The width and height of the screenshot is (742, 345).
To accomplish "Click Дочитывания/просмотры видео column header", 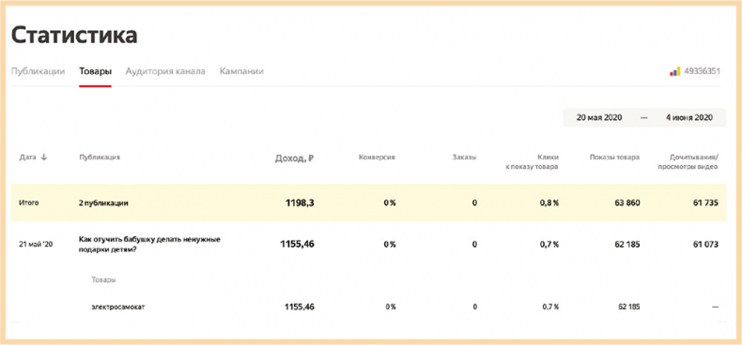I will click(688, 161).
